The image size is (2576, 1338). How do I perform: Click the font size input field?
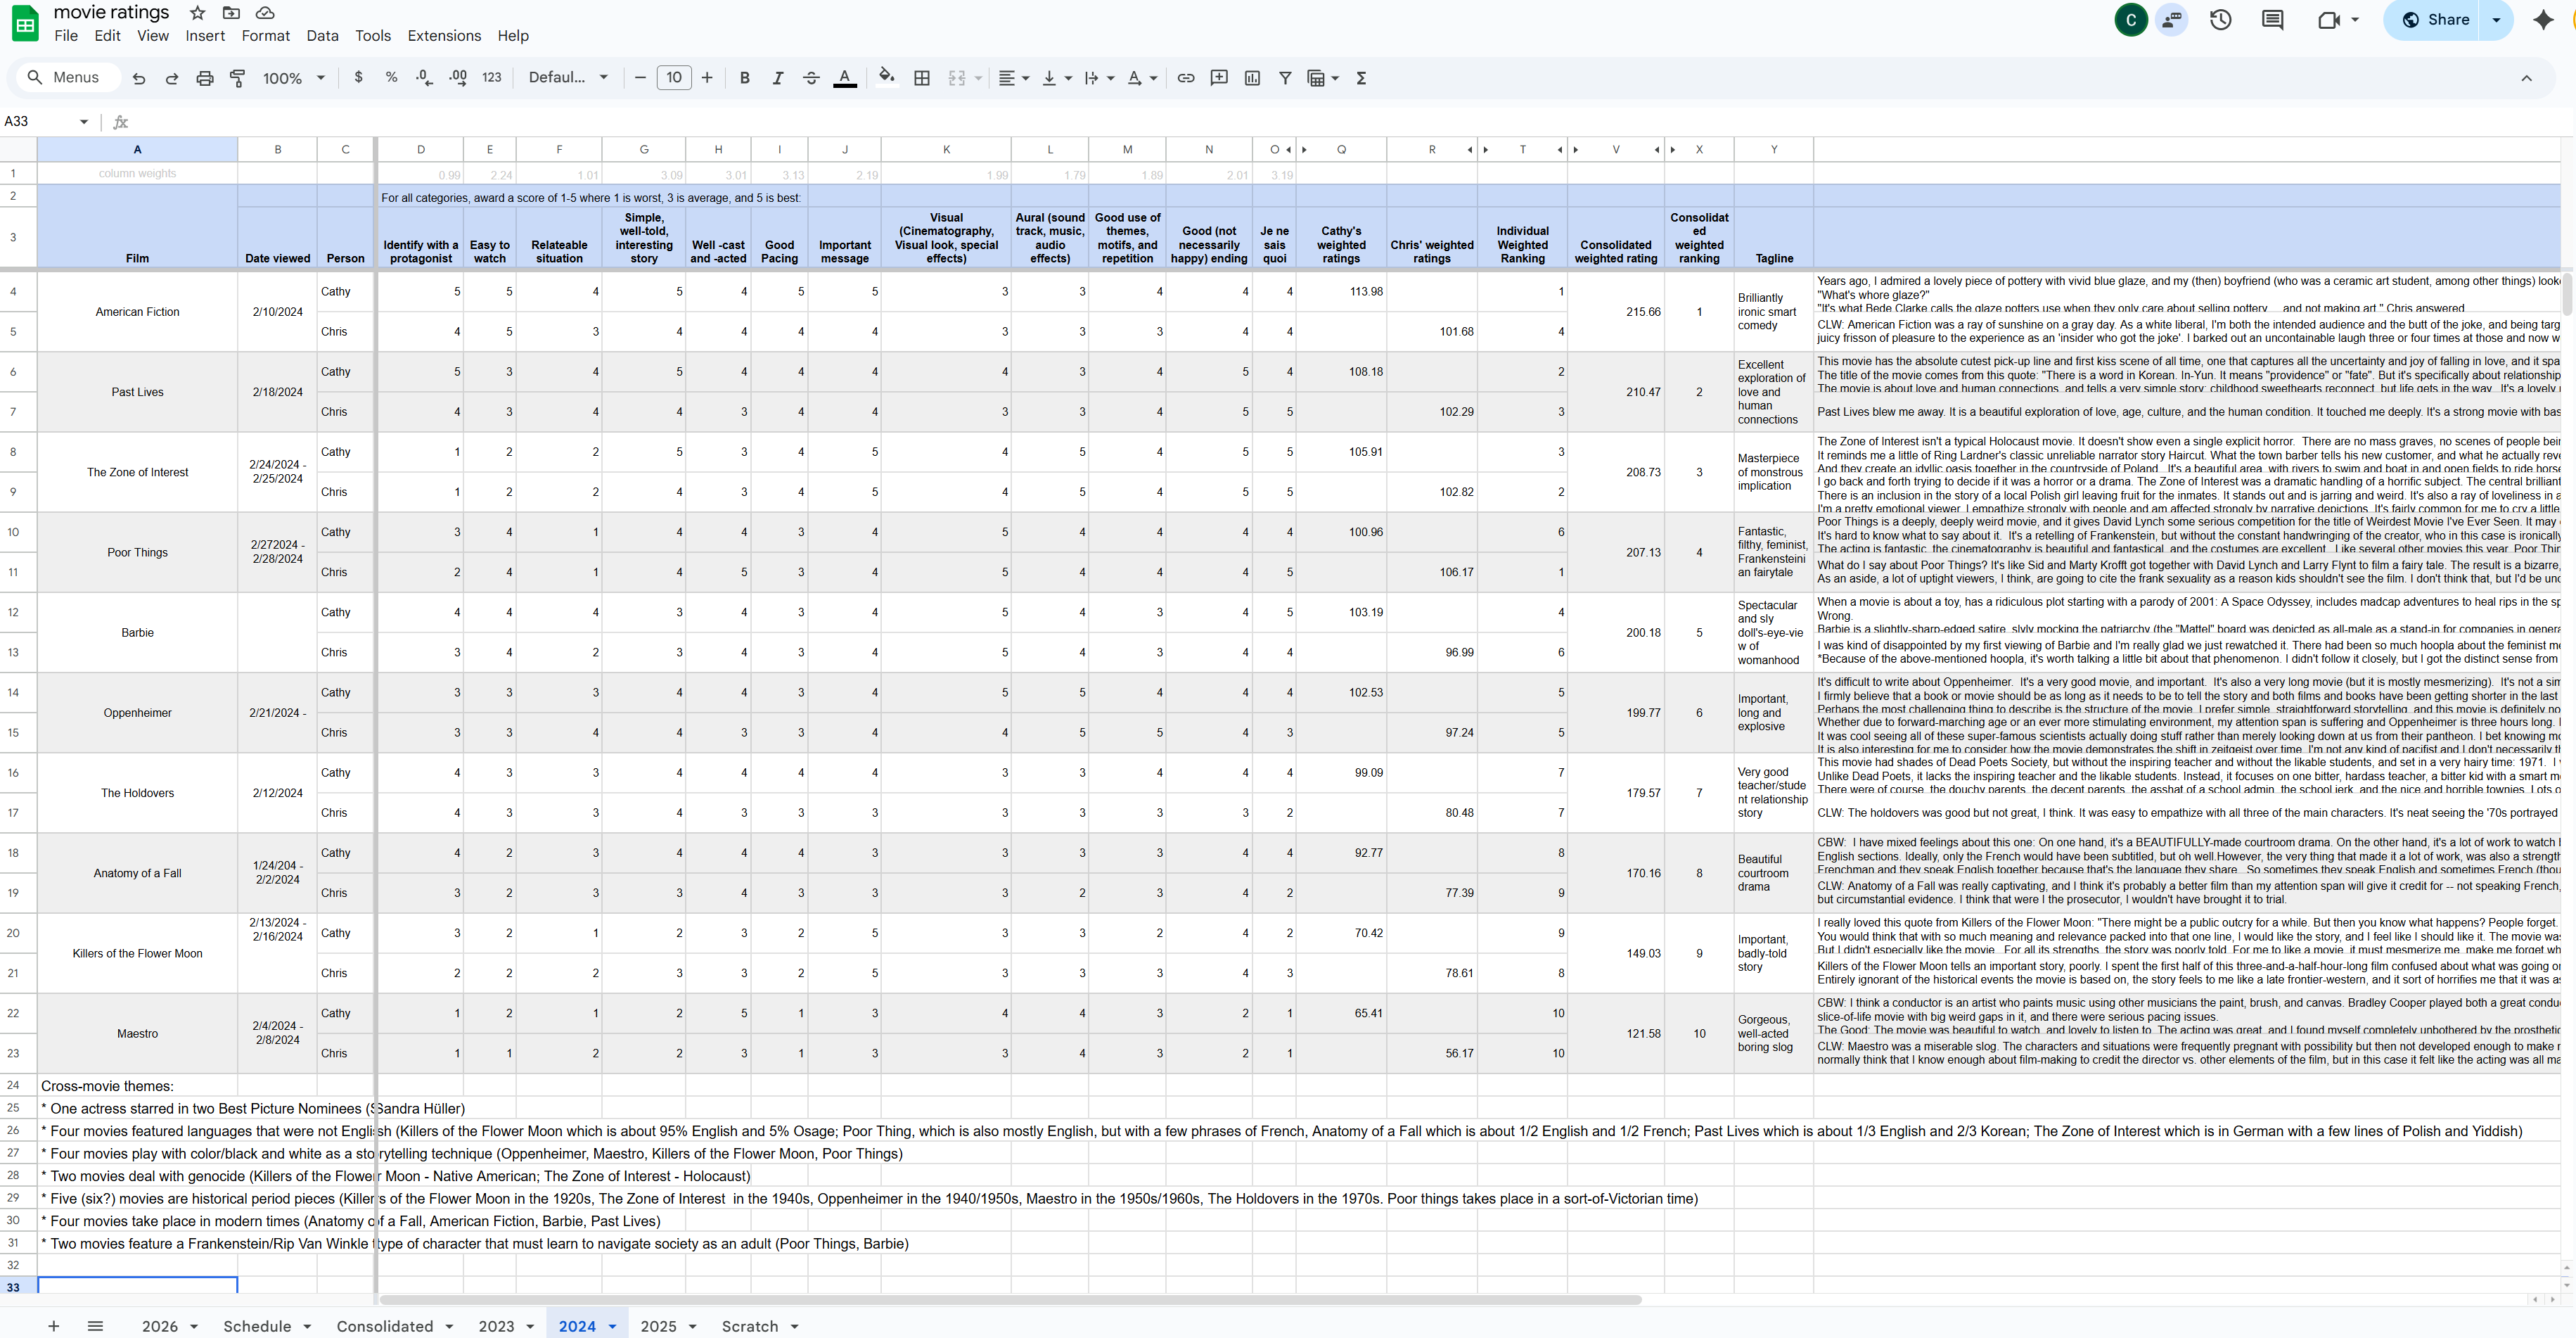(674, 78)
